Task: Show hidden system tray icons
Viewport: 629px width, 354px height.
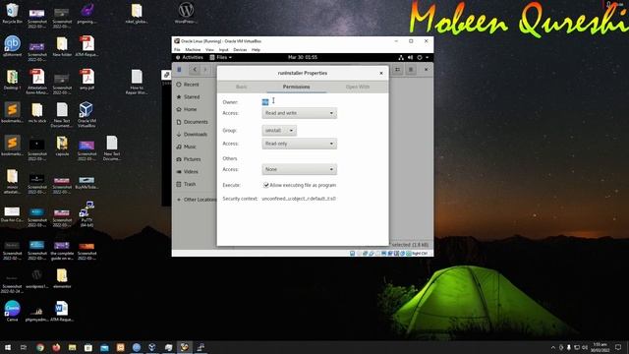Action: pos(552,347)
